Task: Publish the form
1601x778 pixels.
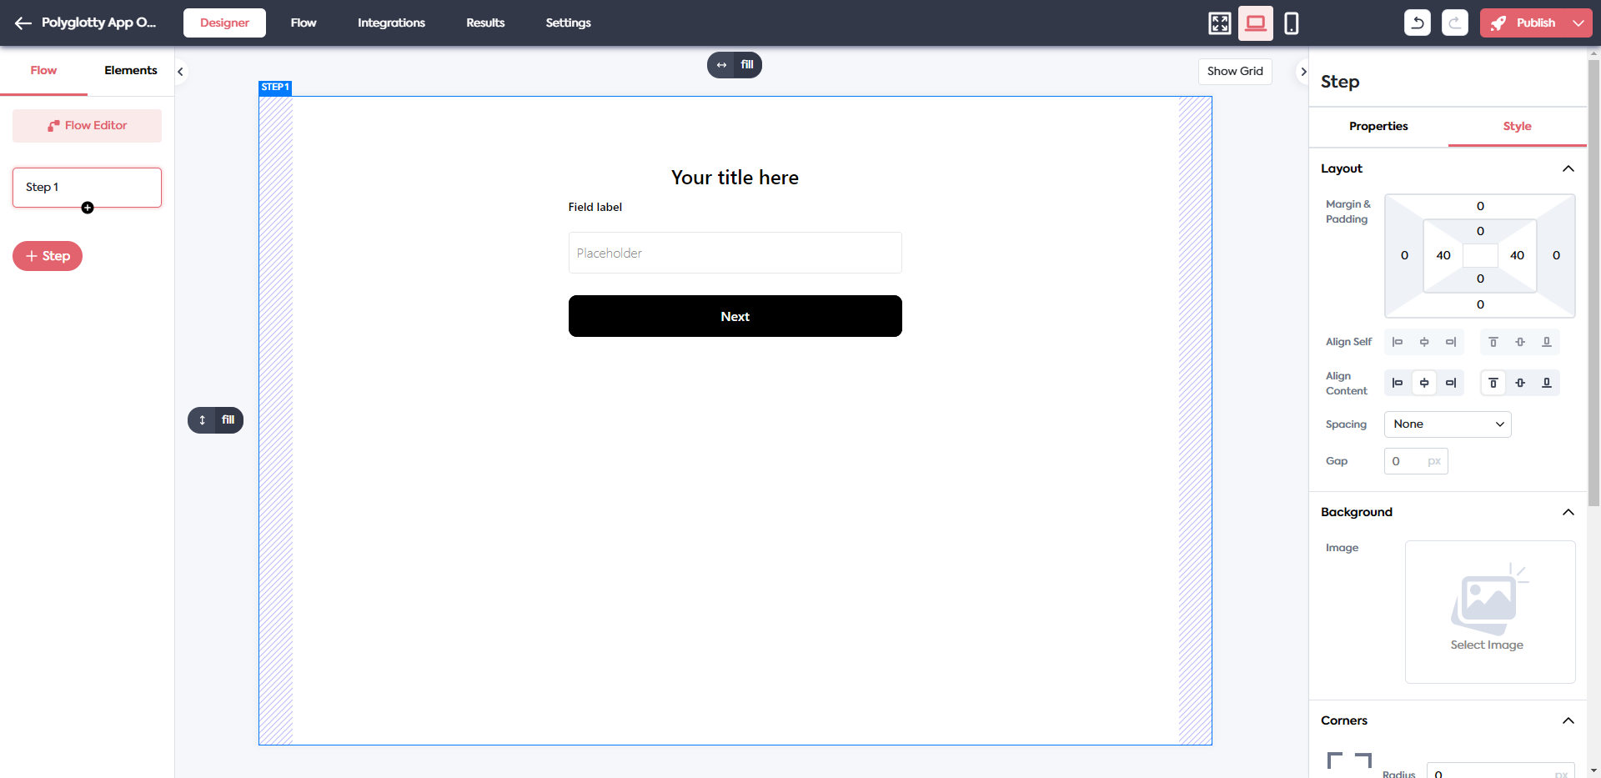Action: point(1531,23)
